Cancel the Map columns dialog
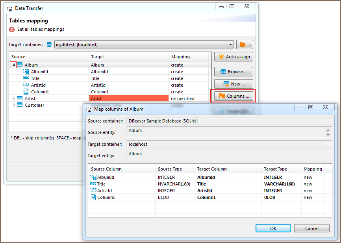 (x=311, y=228)
